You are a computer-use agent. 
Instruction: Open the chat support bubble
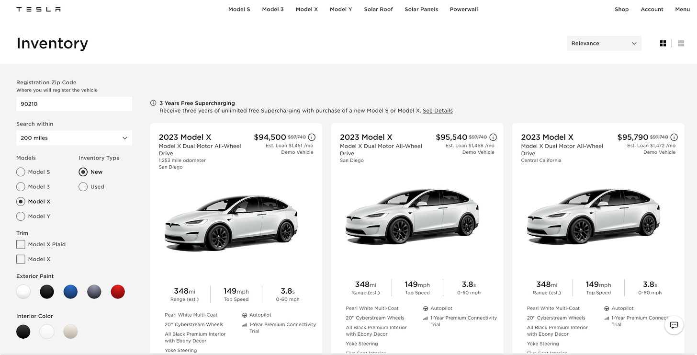point(674,325)
